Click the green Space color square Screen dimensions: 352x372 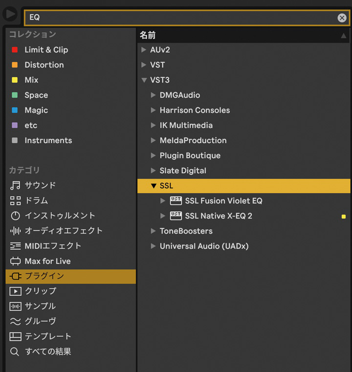(x=15, y=95)
